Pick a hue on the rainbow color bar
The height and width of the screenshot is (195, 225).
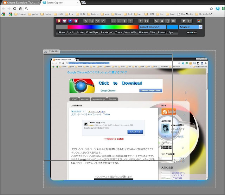pos(103,27)
